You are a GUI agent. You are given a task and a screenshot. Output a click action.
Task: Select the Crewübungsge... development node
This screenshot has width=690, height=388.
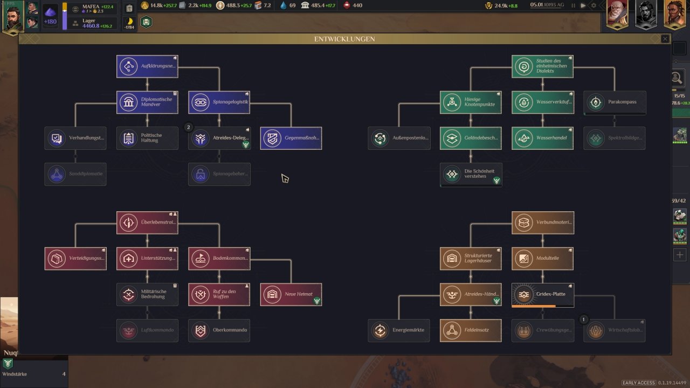[x=542, y=330]
